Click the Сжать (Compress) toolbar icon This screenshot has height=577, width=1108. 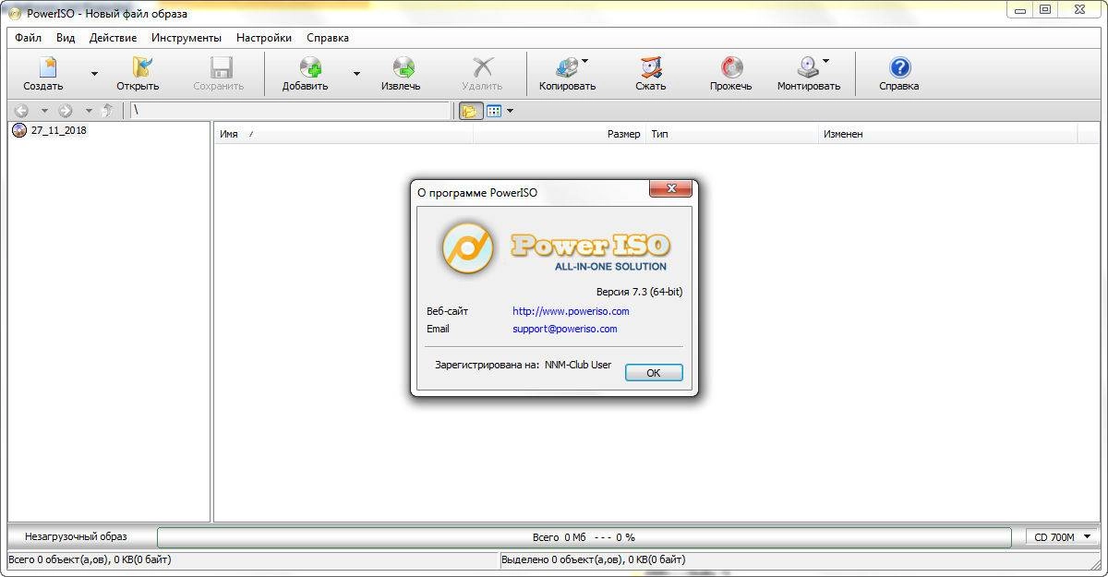point(651,67)
